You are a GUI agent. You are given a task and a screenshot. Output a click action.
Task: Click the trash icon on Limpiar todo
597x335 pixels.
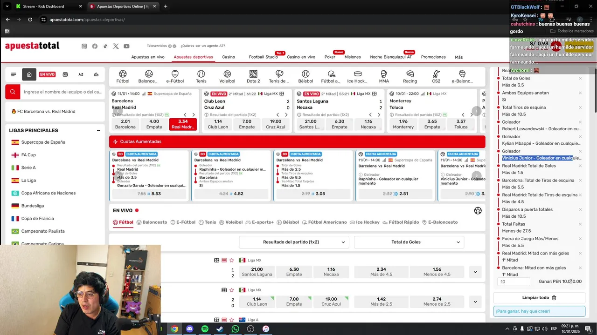[x=554, y=298]
